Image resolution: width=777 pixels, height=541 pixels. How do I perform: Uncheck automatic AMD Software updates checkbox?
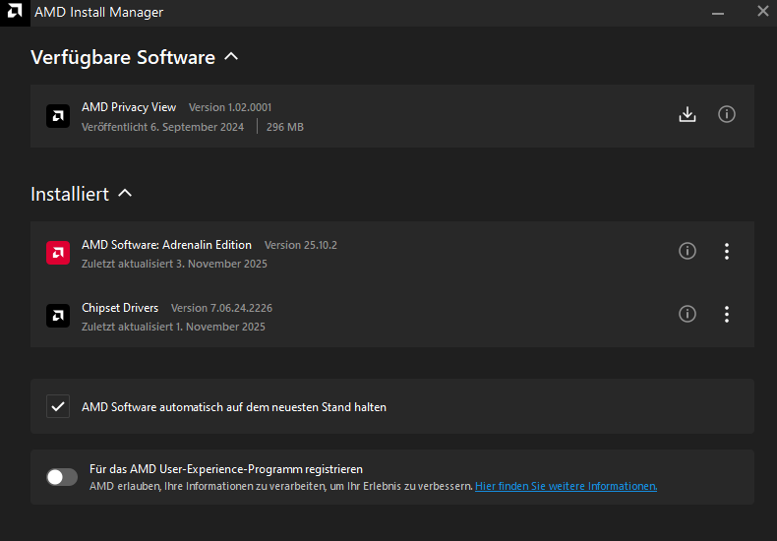coord(58,406)
